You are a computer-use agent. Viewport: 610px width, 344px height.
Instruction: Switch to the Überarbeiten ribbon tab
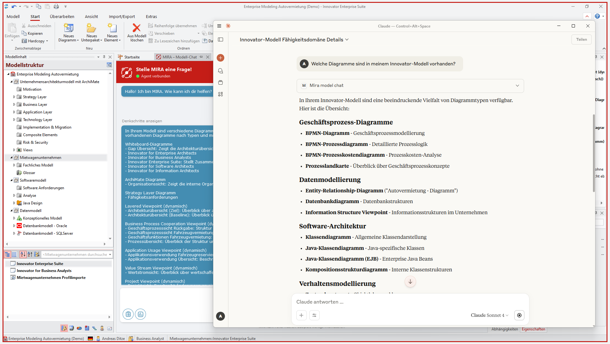[62, 17]
